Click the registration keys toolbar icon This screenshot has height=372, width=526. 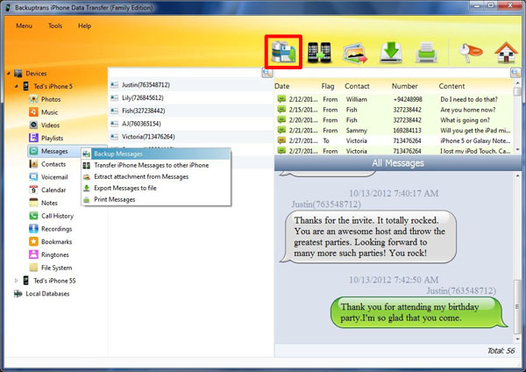[x=470, y=52]
